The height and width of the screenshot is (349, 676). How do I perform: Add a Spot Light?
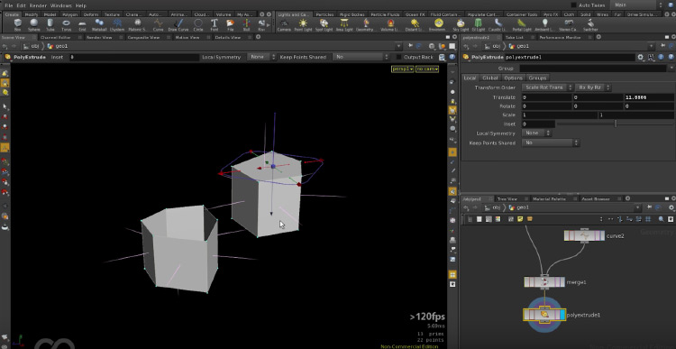point(324,25)
